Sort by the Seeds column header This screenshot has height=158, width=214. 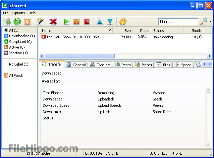coord(193,31)
